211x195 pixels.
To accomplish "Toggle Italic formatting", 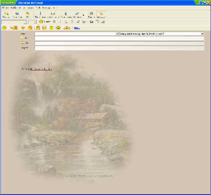I will pos(60,22).
